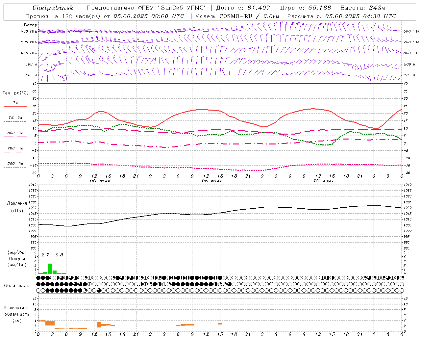Click the 'Осадки' precipitation panel label
421x337 pixels.
pyautogui.click(x=17, y=259)
